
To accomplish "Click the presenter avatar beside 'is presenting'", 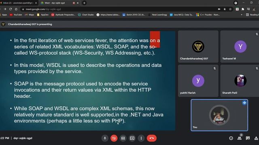I will click(3, 24).
